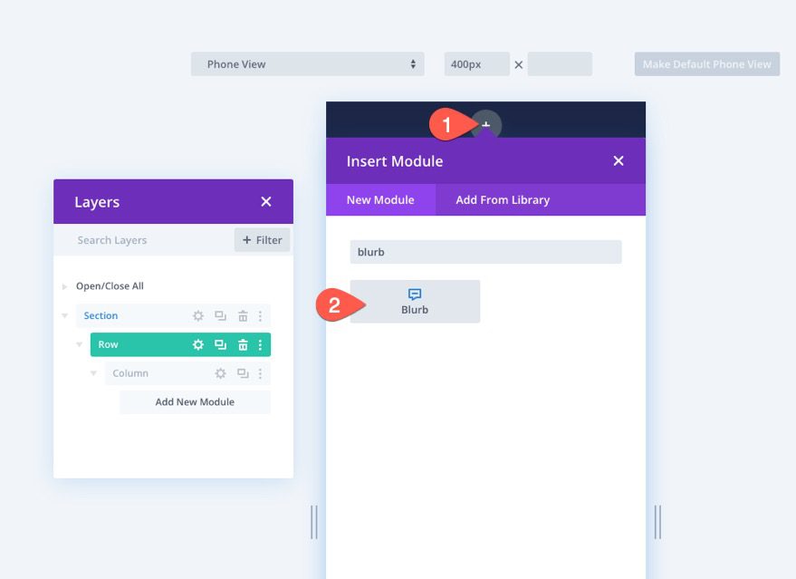The height and width of the screenshot is (579, 796).
Task: Click the Add New Module button
Action: [x=194, y=401]
